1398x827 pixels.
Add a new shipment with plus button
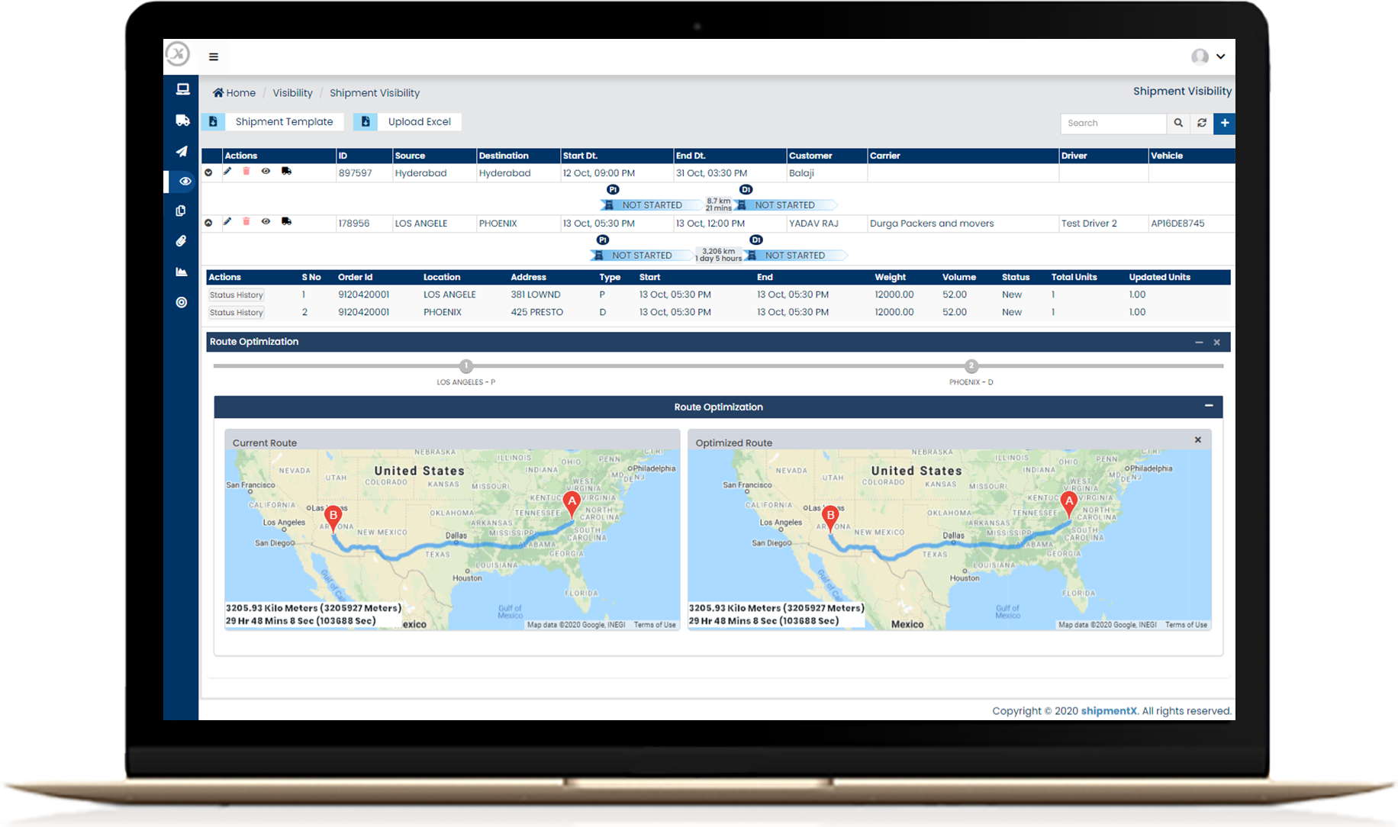pos(1225,123)
